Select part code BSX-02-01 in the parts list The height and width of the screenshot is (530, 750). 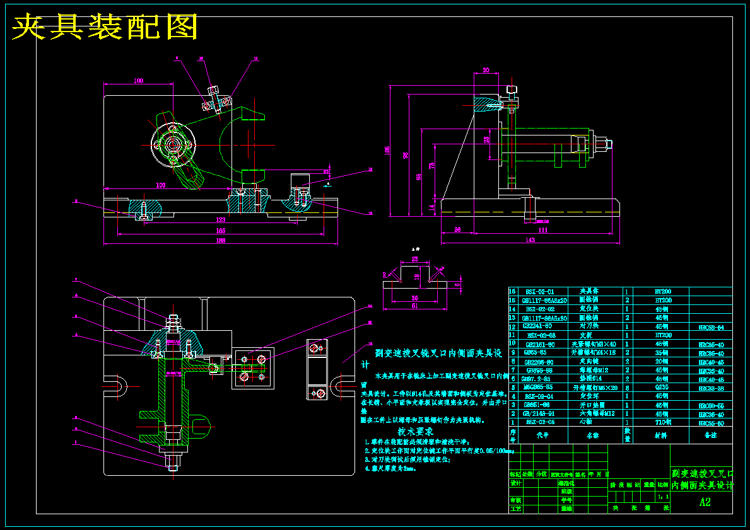539,292
